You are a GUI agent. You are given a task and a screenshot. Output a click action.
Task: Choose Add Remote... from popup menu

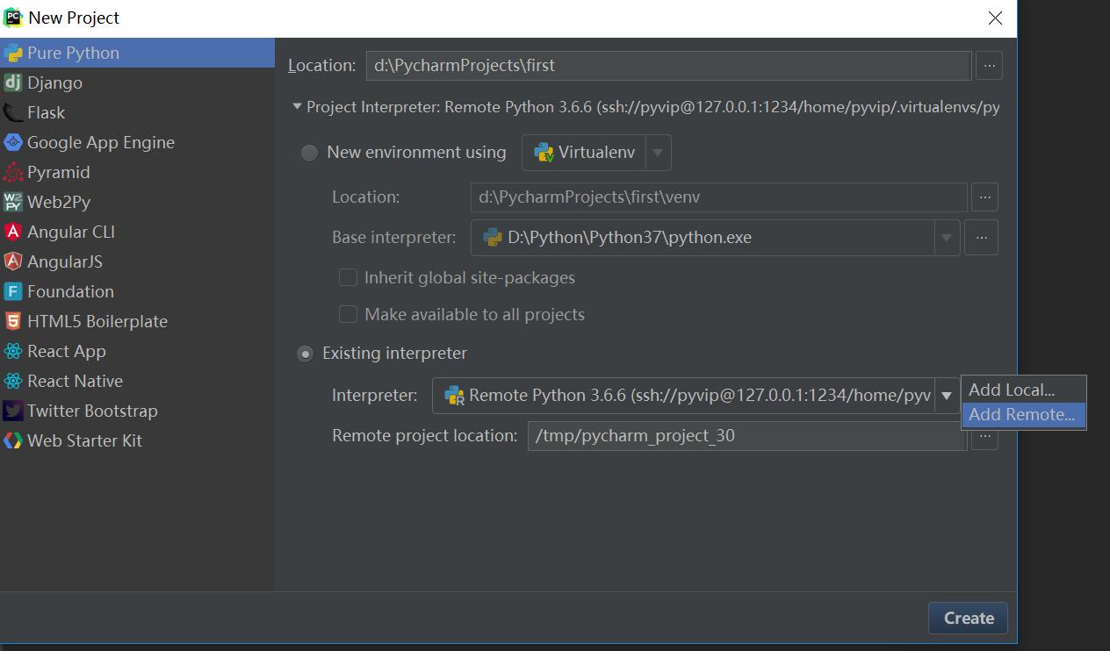point(1024,414)
